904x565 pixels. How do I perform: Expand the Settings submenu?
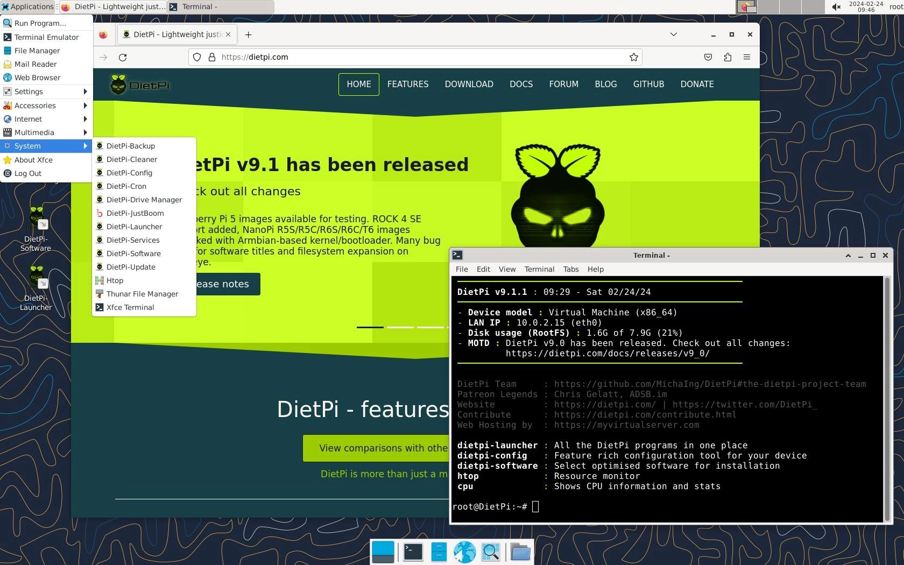(46, 91)
